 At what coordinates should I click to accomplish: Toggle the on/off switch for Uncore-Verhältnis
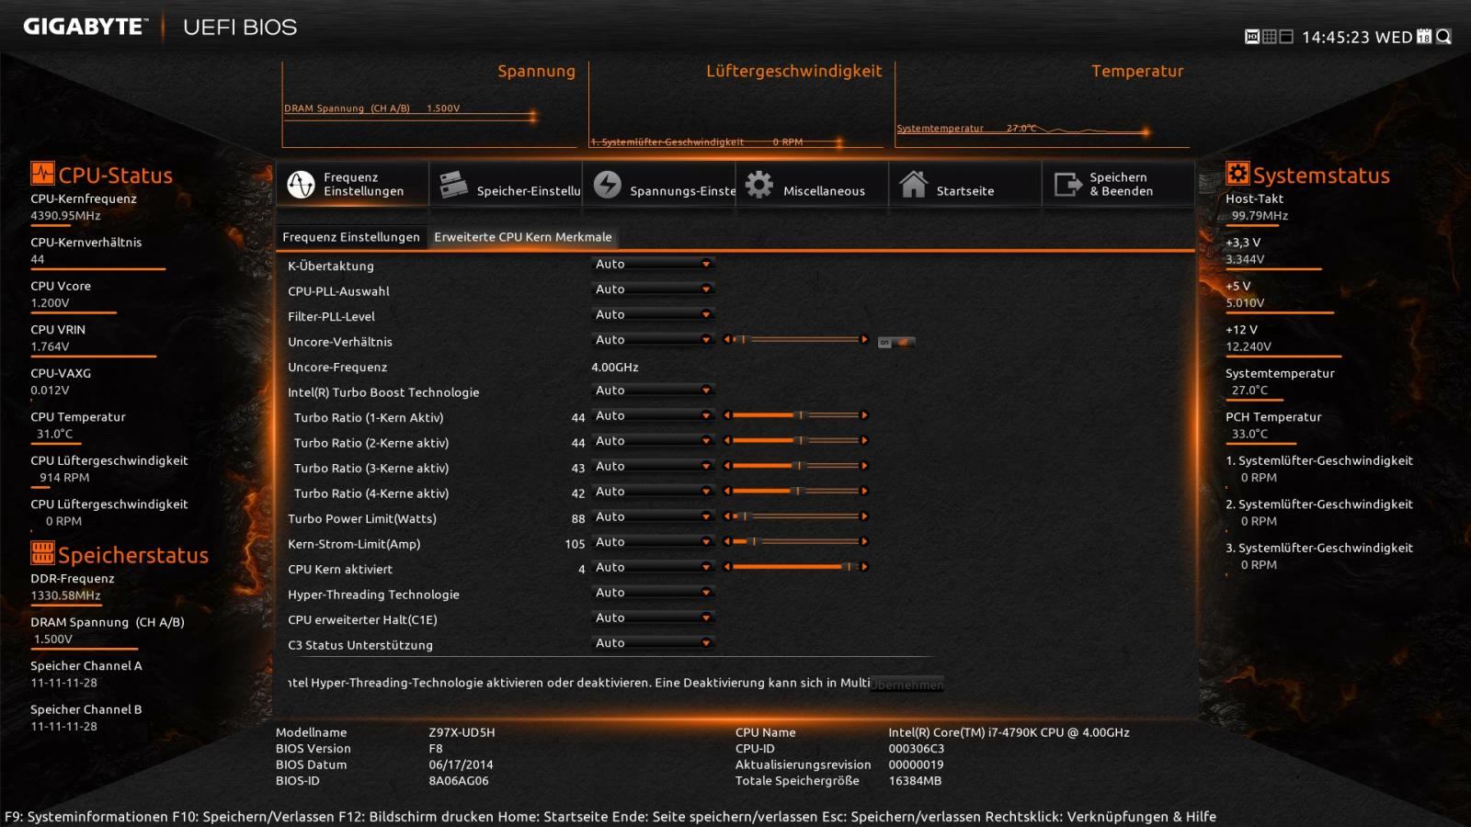pos(895,343)
